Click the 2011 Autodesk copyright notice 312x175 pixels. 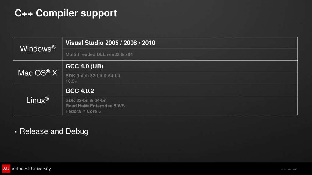click(x=289, y=170)
